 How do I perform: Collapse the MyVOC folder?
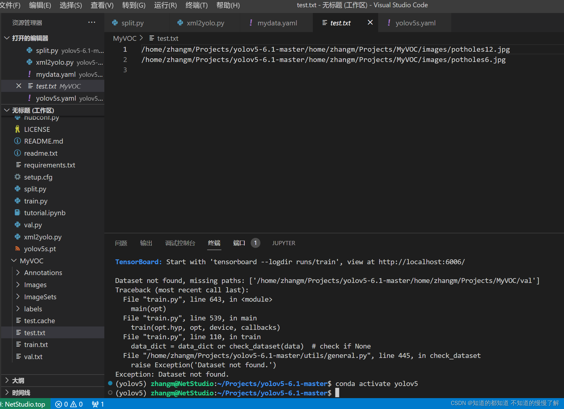pos(14,261)
